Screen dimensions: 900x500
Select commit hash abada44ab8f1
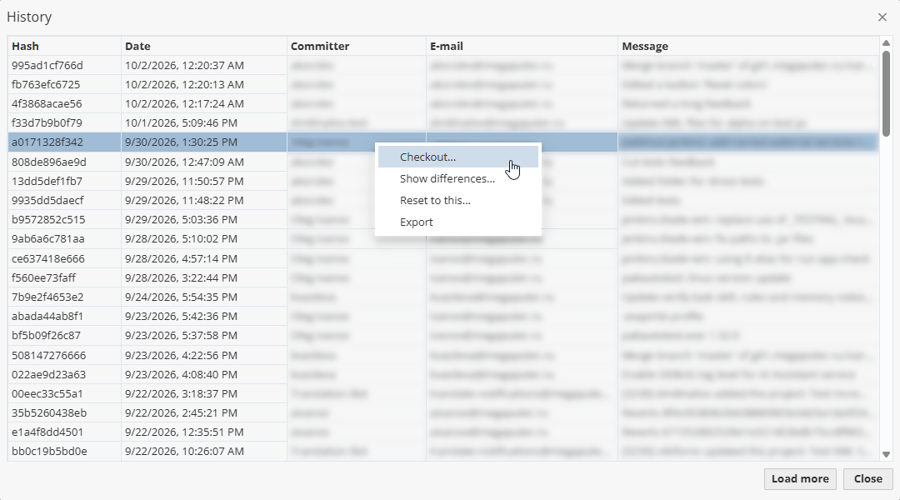pos(47,317)
